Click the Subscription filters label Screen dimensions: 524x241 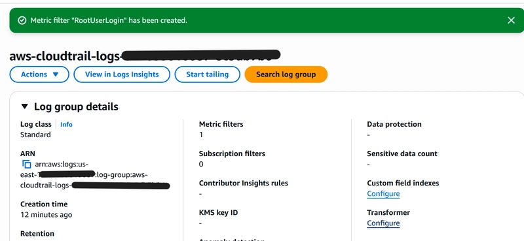pyautogui.click(x=232, y=153)
